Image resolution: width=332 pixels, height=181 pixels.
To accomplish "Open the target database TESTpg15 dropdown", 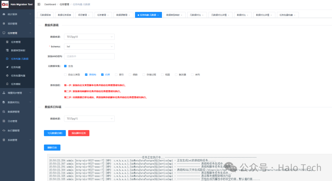I will click(89, 119).
